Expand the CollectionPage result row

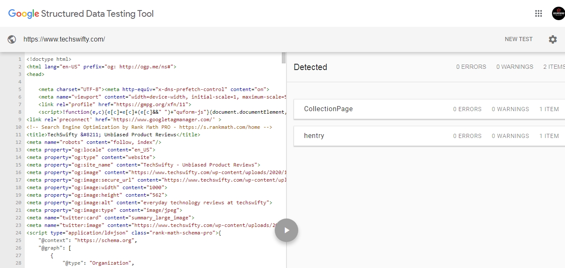coord(430,109)
